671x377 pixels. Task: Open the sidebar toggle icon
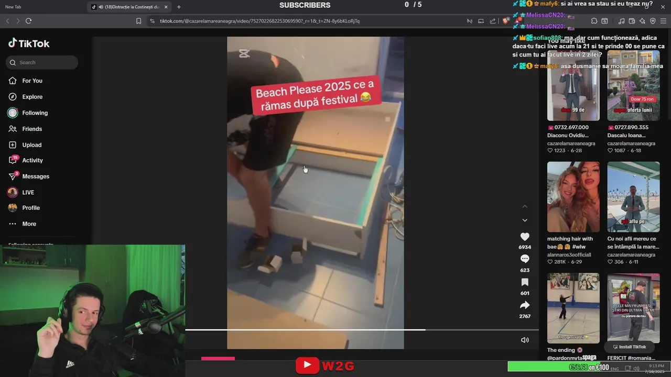click(x=604, y=21)
